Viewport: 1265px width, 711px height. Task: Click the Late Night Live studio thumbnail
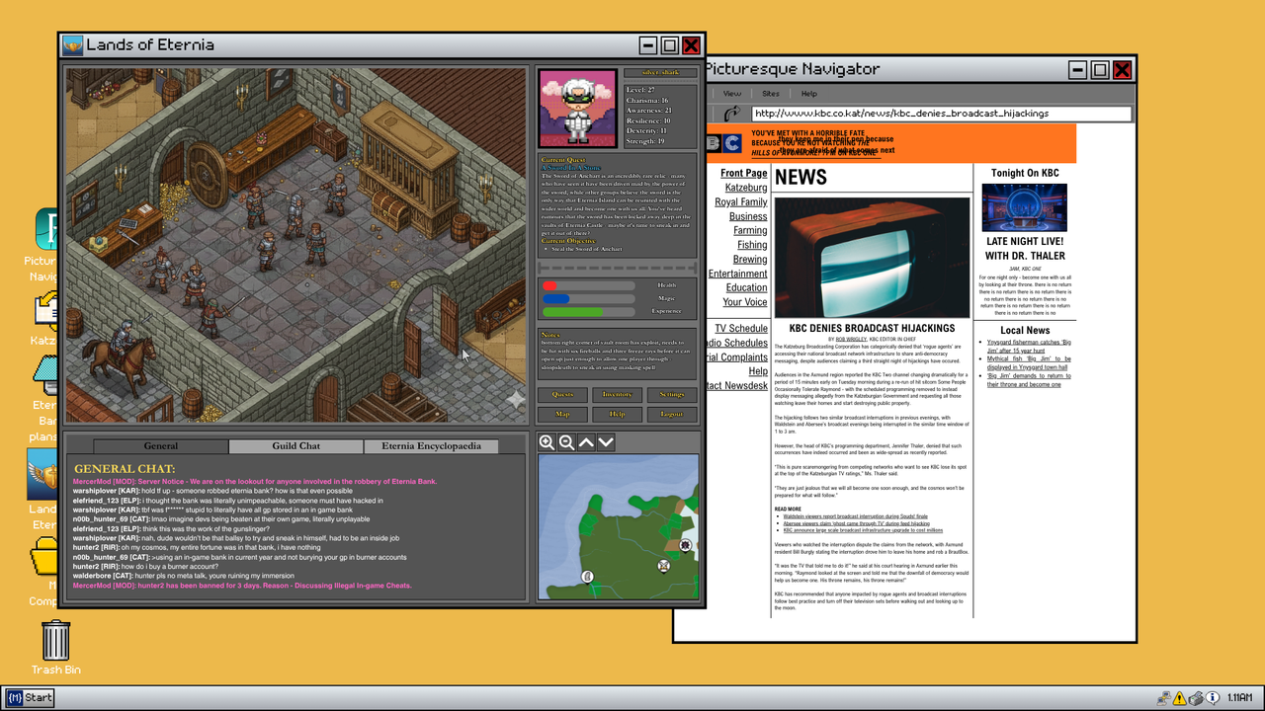click(1024, 207)
